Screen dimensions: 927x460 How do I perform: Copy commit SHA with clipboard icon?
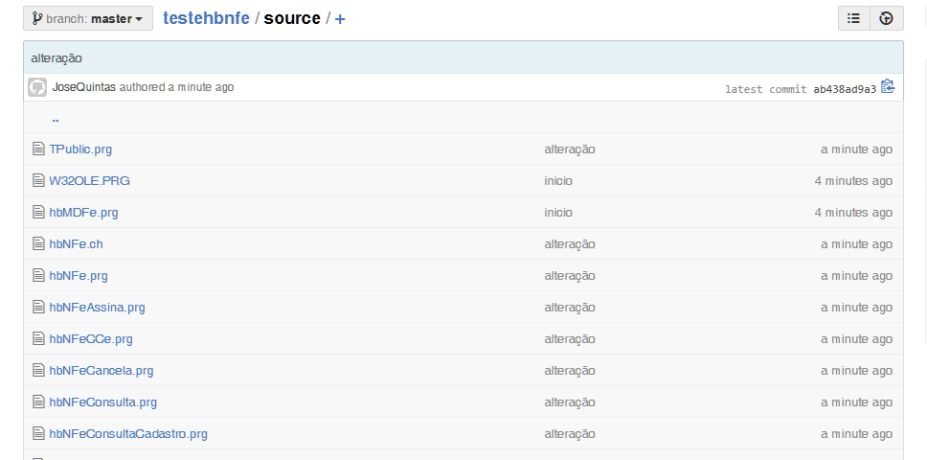pyautogui.click(x=888, y=87)
